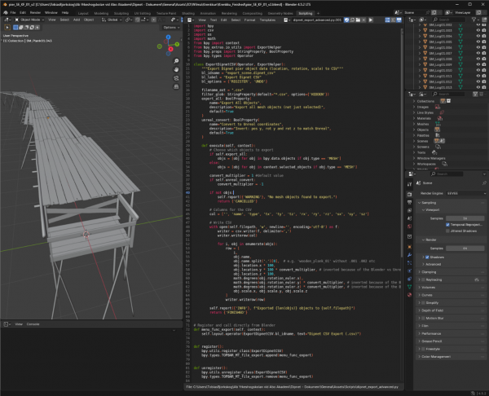Open the Global orientation dropdown
Screen dimensions: 489x396
coord(112,20)
